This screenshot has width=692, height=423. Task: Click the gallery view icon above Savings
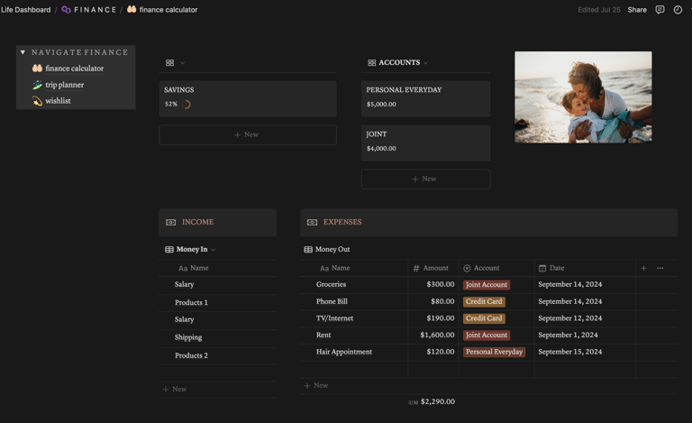[170, 63]
